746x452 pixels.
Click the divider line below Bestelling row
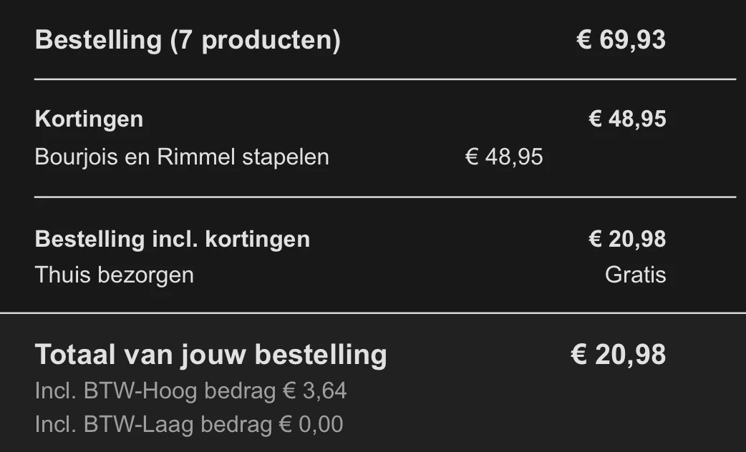click(385, 79)
